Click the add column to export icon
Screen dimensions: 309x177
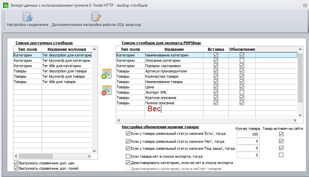107,74
